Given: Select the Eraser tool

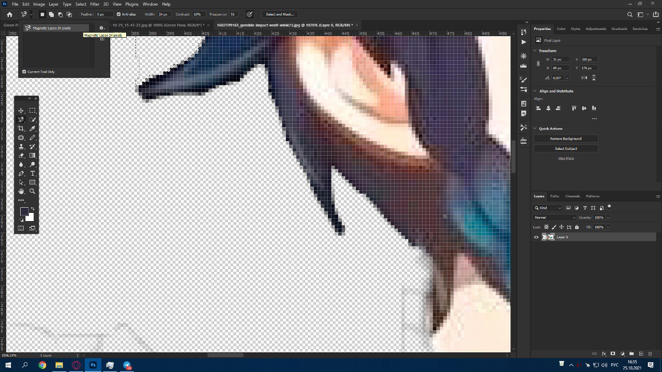Looking at the screenshot, I should [21, 156].
